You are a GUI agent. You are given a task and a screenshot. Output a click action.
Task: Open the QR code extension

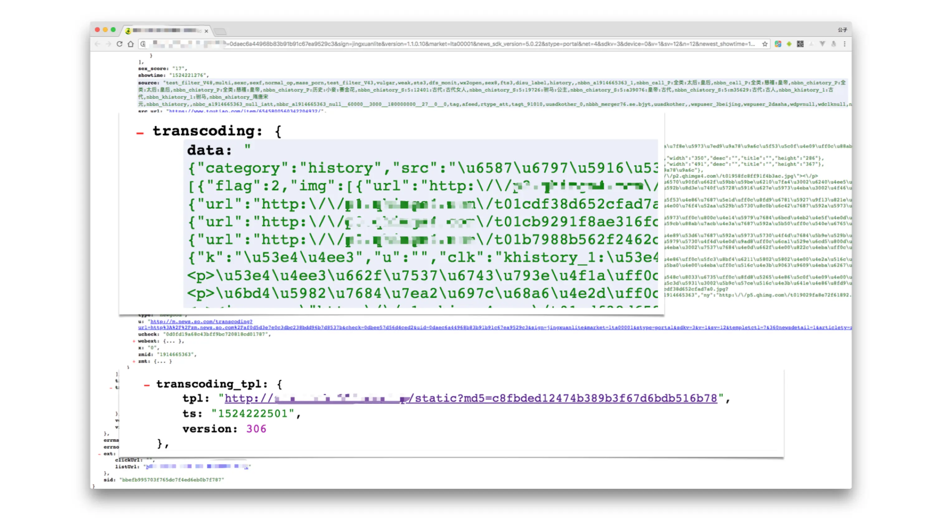(800, 44)
